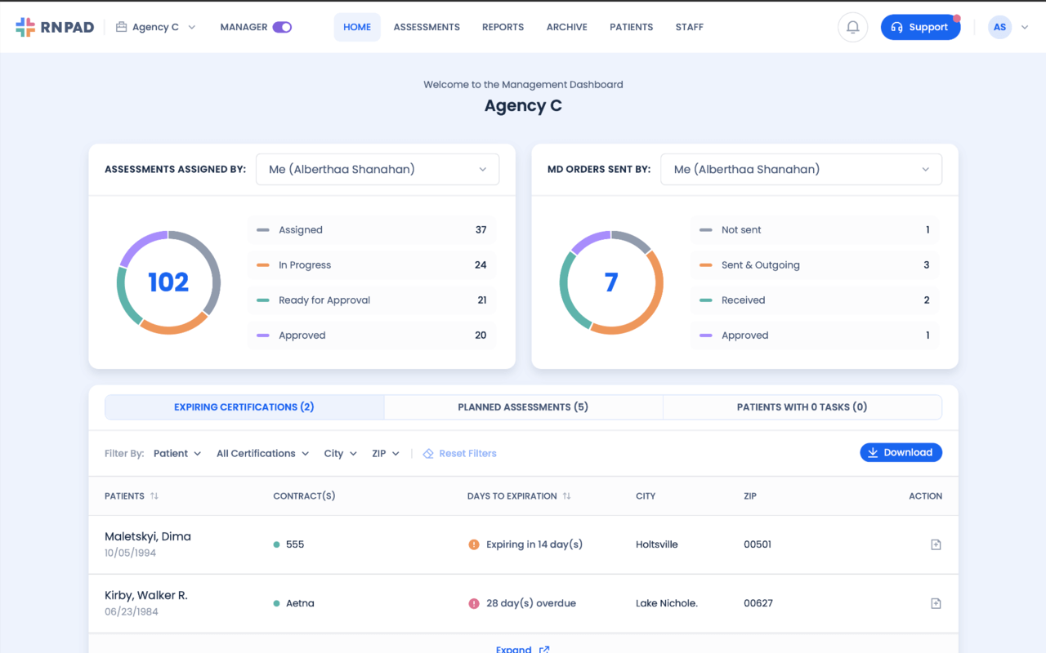Open the notifications bell

coord(852,27)
